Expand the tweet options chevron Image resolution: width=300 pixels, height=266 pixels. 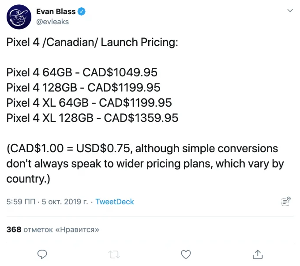click(x=290, y=11)
